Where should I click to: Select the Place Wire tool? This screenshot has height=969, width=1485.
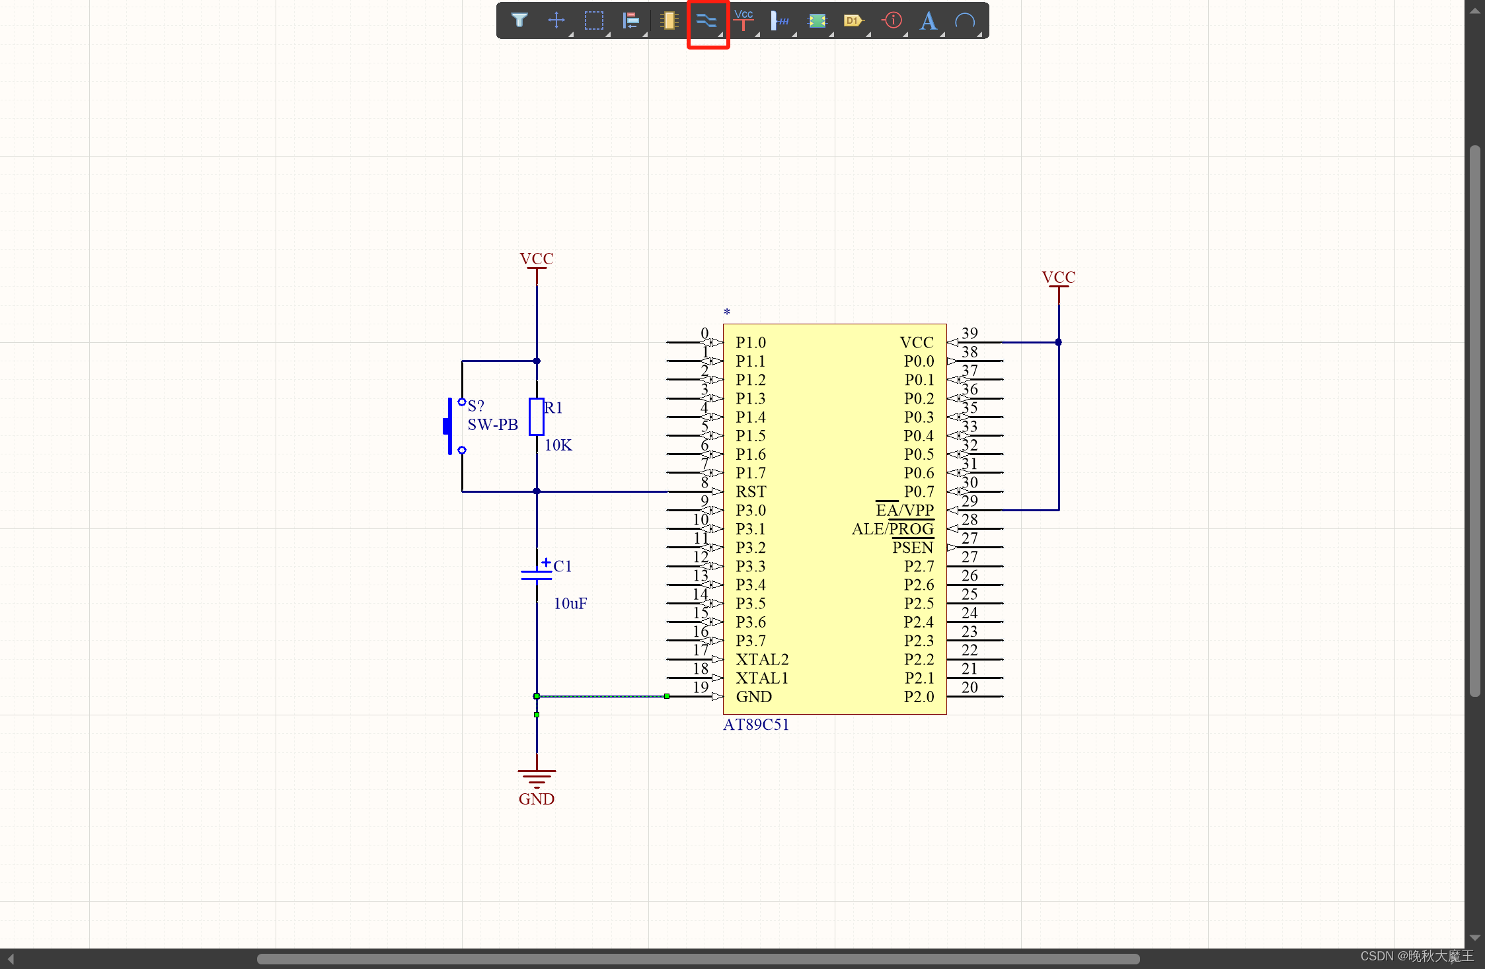706,20
